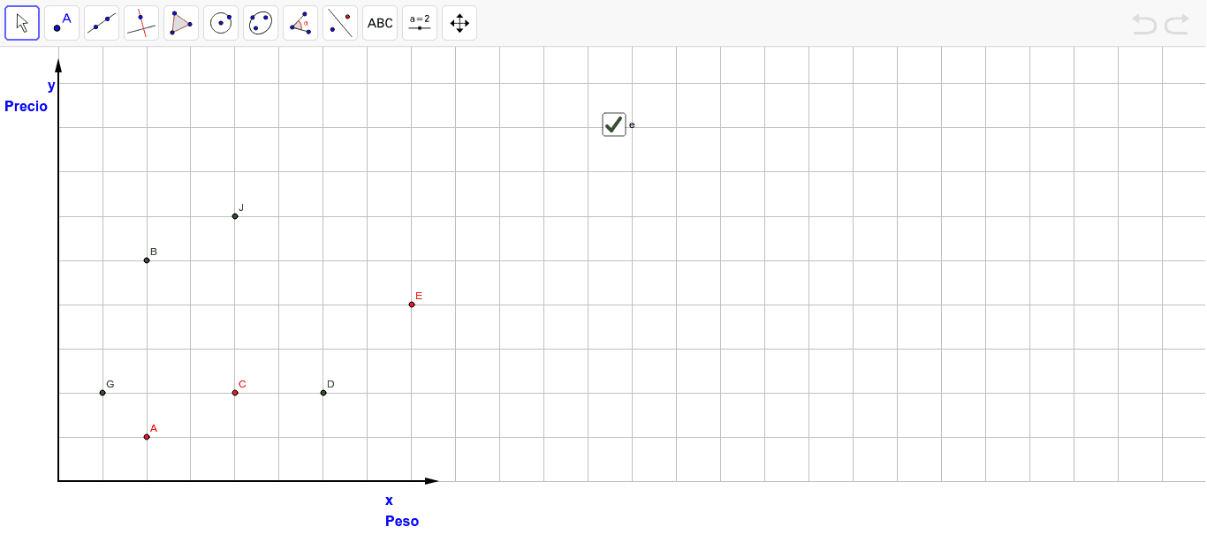Screen dimensions: 1207x557
Task: Select the Reflect about line tool
Action: coord(340,23)
